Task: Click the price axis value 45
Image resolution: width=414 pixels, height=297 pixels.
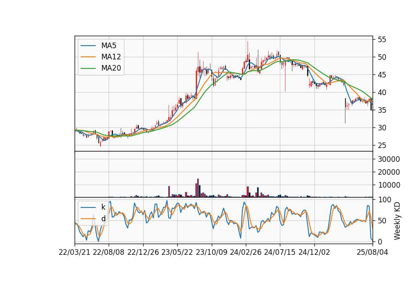Action: tap(382, 75)
